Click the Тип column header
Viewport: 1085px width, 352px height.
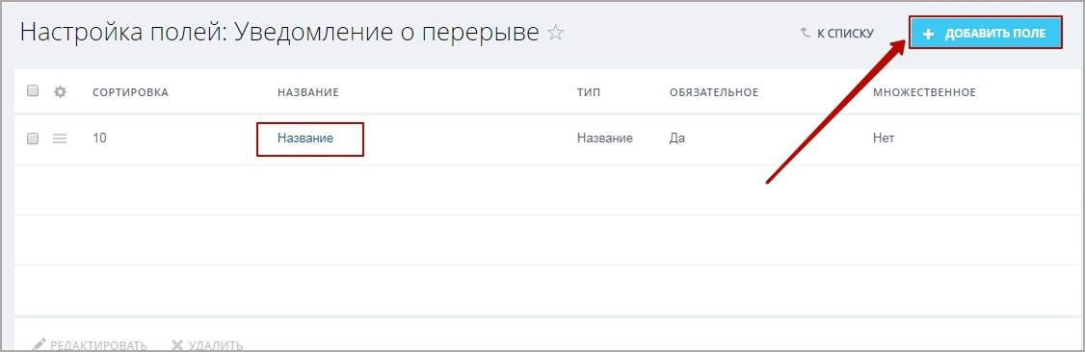589,91
